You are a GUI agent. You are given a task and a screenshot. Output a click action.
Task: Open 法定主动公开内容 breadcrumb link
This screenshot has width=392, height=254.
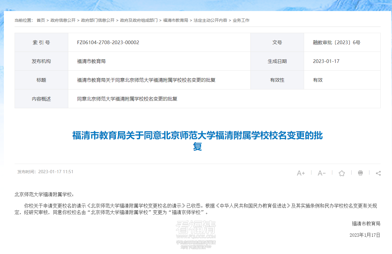pyautogui.click(x=210, y=20)
